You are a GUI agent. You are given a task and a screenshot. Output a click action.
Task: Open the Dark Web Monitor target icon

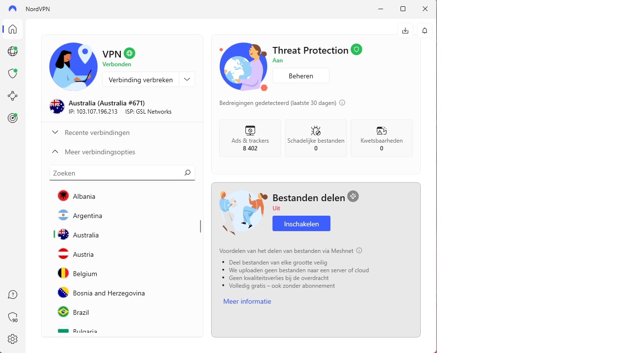click(x=13, y=118)
